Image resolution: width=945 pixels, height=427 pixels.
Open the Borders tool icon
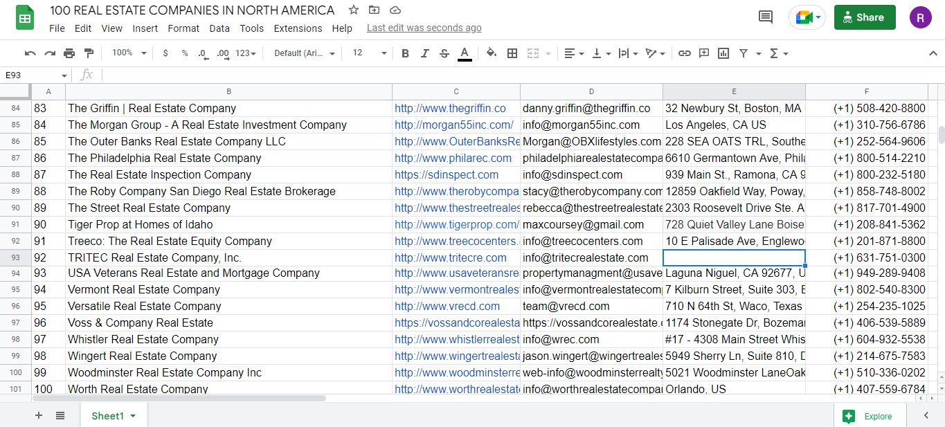[x=512, y=53]
